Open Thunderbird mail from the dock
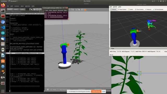 pyautogui.click(x=3, y=39)
